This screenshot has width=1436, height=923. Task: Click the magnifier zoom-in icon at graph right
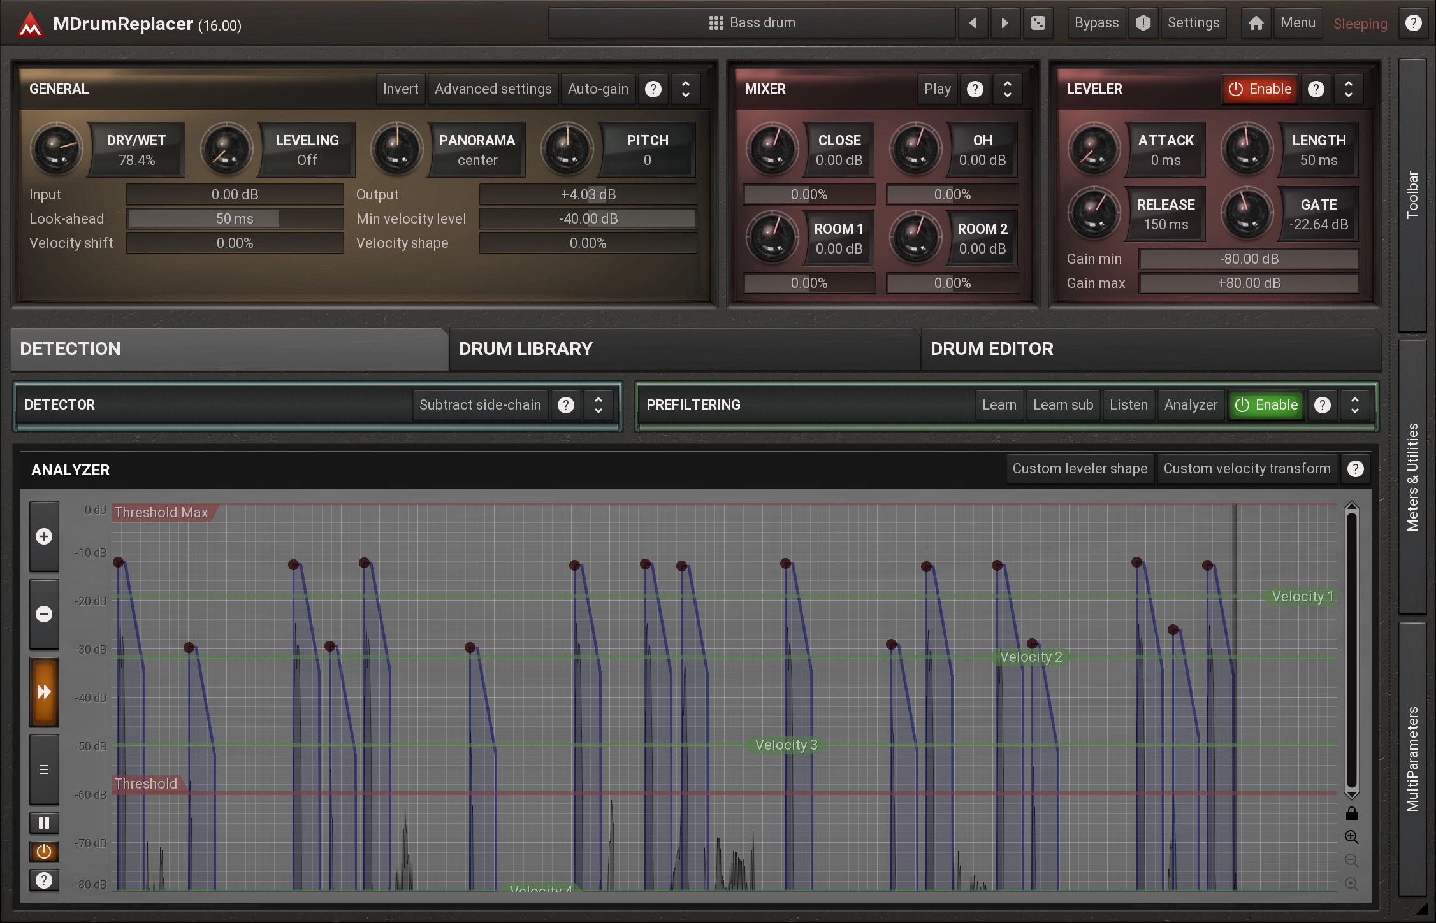click(1351, 837)
